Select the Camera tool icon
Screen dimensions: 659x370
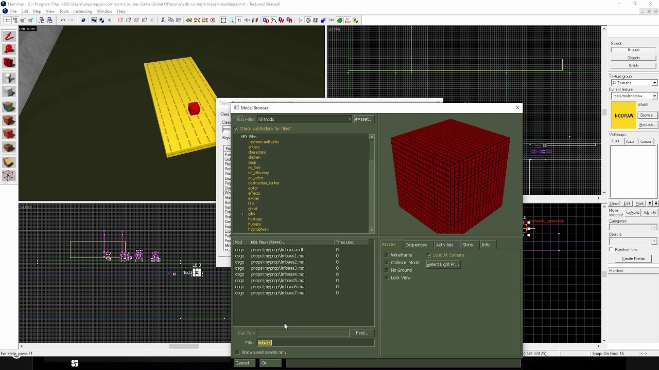click(x=8, y=63)
